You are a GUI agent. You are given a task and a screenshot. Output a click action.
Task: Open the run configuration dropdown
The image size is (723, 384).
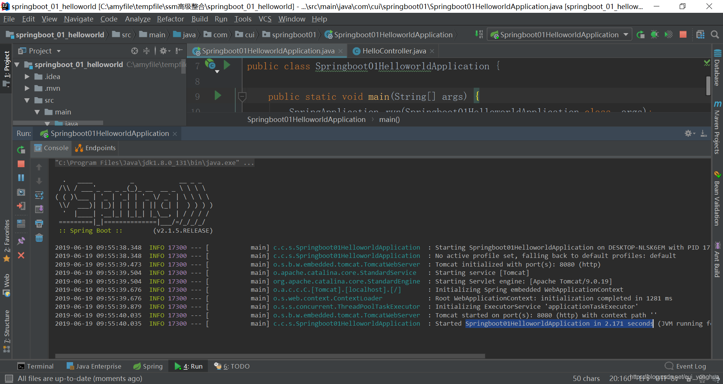coord(559,35)
